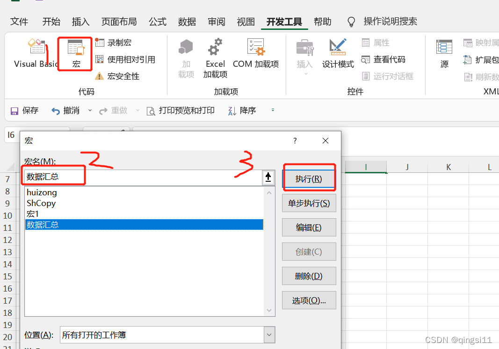Click the 选项(O)... options button
Image resolution: width=499 pixels, height=349 pixels.
(309, 300)
